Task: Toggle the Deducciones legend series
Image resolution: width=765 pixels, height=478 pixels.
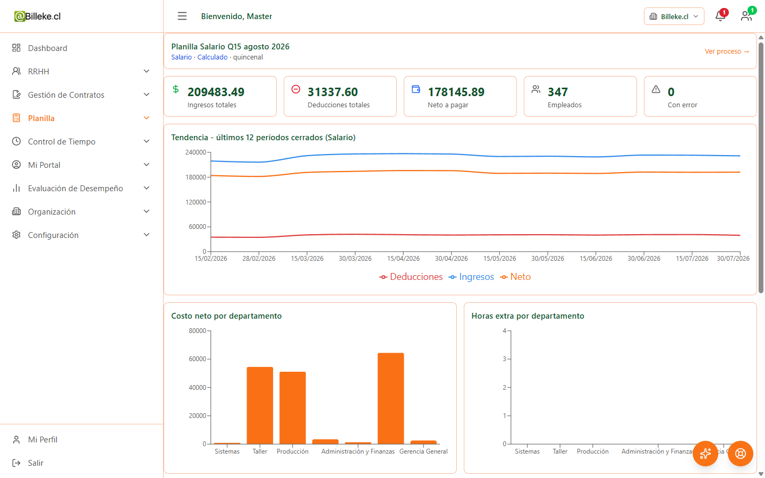Action: click(411, 277)
